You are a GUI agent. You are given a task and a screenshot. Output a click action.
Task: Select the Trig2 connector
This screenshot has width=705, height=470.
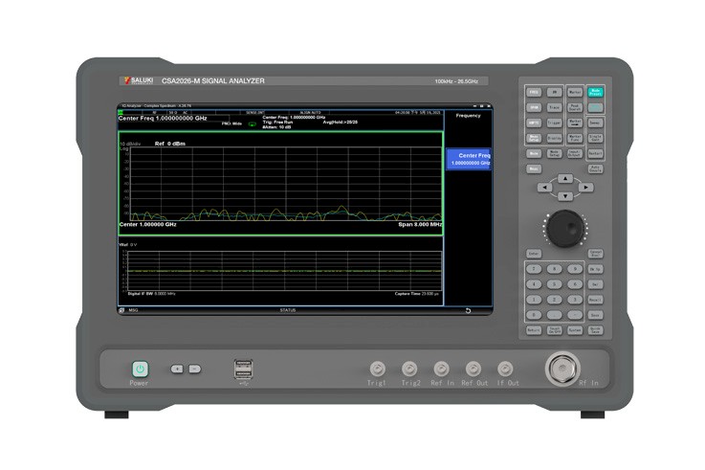tap(409, 369)
